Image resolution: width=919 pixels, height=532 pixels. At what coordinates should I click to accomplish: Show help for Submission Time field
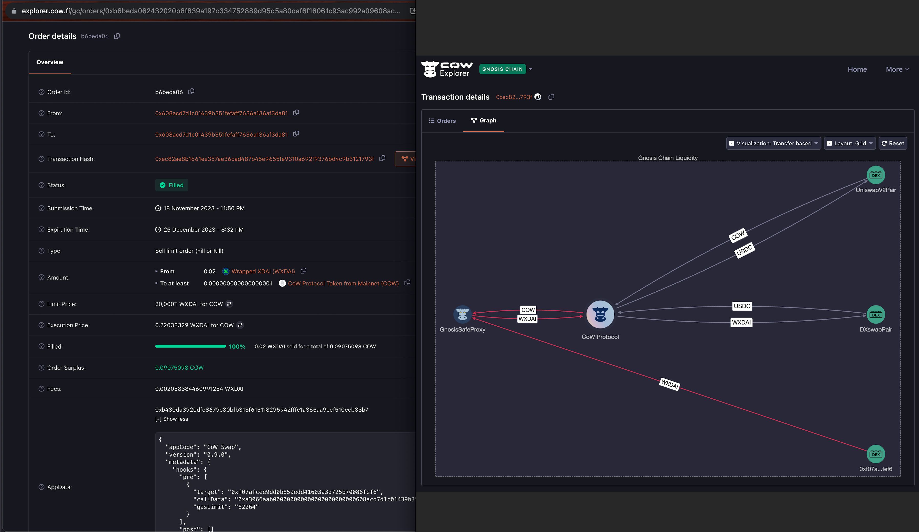tap(41, 208)
